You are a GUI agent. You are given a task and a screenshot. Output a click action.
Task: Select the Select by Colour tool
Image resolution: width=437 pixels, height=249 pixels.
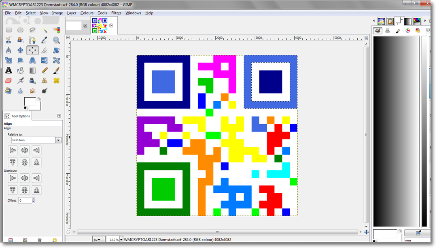coord(56,30)
